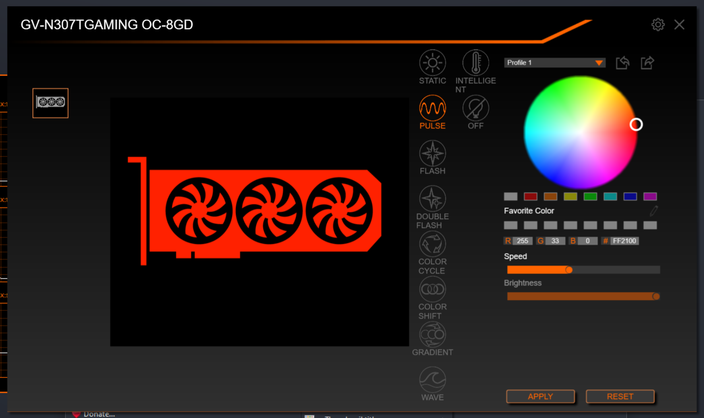Click the Donate link in background window
The height and width of the screenshot is (418, 704).
(x=99, y=414)
